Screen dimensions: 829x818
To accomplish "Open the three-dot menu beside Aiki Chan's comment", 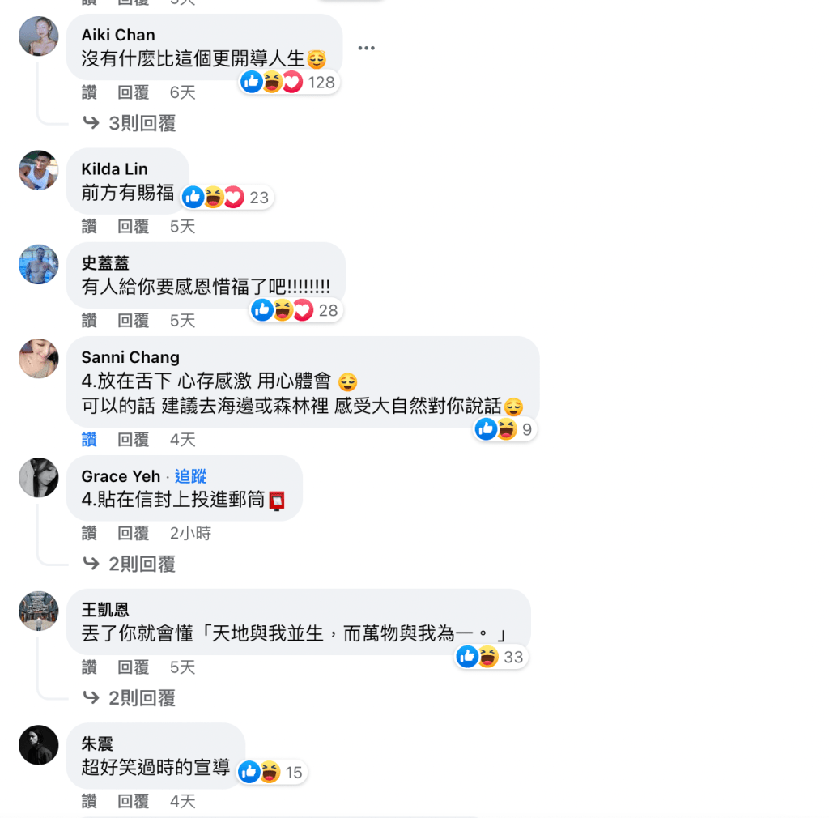I will (x=366, y=48).
